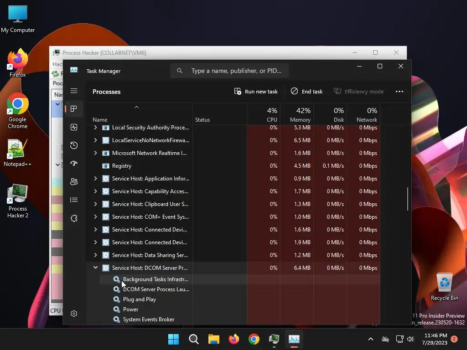The width and height of the screenshot is (467, 350).
Task: Launch Firefox from the desktop shortcut
Action: (x=18, y=63)
